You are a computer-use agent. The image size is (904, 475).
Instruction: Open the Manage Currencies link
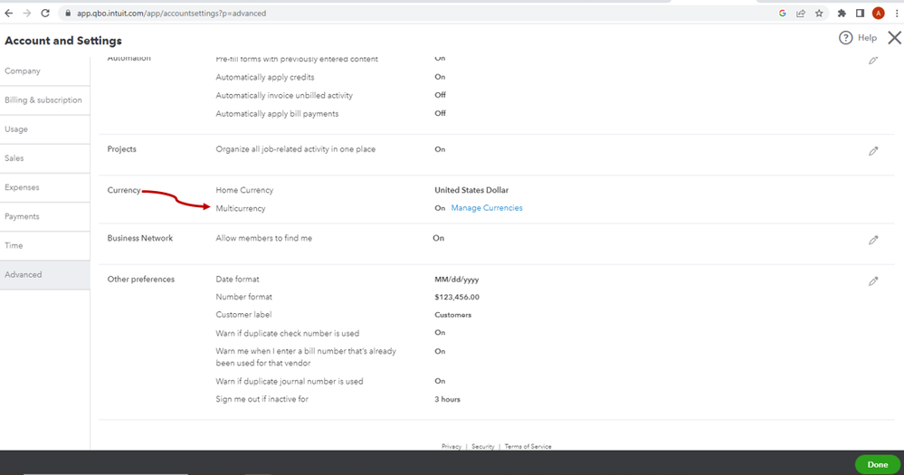[x=487, y=208]
